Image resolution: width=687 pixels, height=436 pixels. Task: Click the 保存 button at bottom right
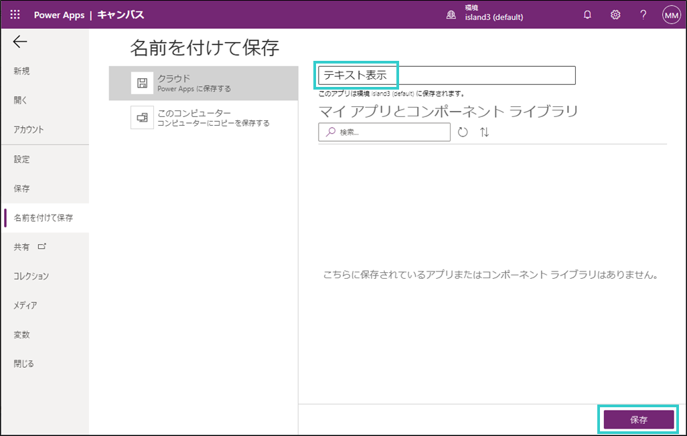pyautogui.click(x=639, y=419)
